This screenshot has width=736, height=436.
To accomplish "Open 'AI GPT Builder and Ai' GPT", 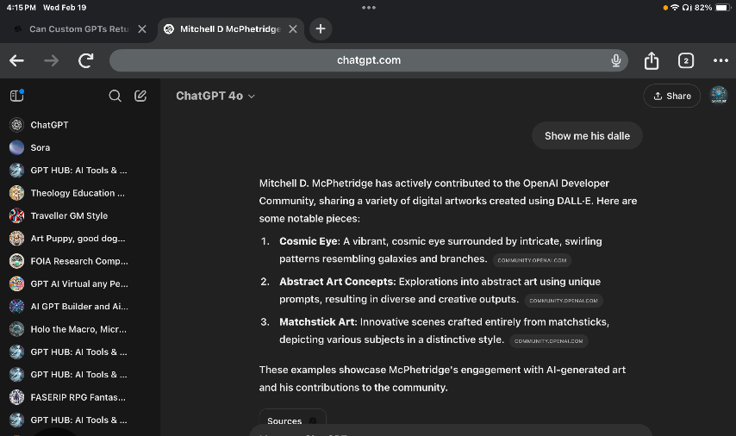I will click(x=79, y=307).
